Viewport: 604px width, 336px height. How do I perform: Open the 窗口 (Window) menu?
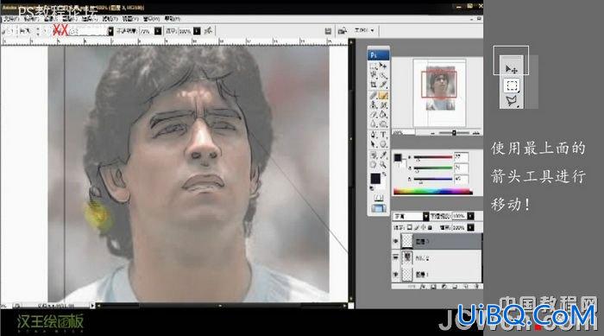(x=151, y=18)
